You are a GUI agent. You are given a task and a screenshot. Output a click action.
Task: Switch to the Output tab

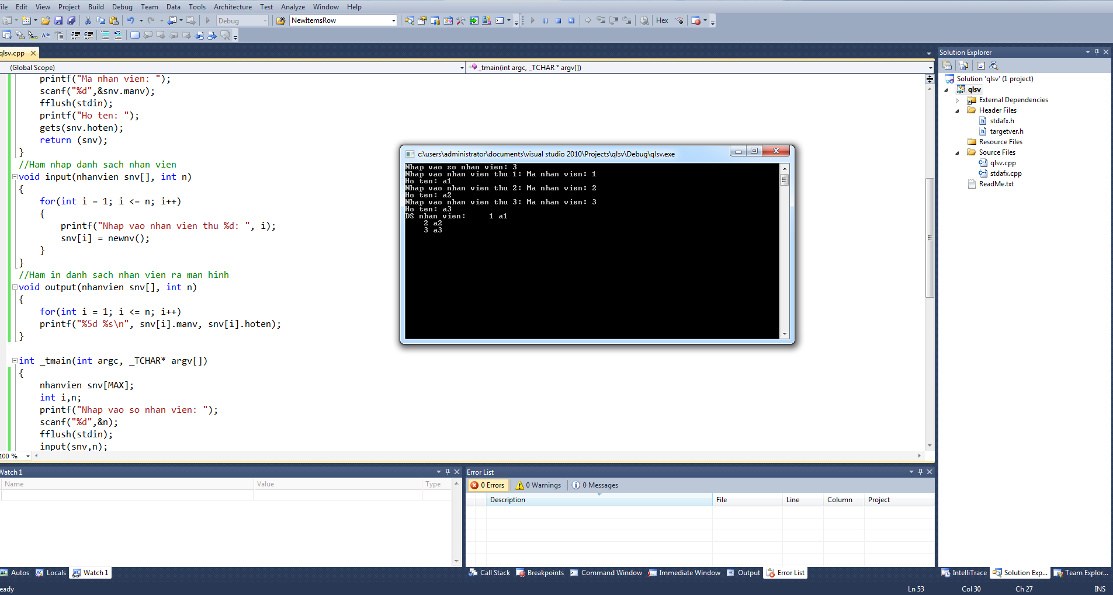point(743,573)
